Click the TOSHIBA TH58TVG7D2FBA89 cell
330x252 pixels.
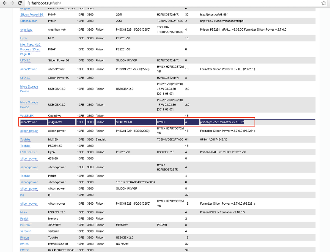pyautogui.click(x=170, y=29)
